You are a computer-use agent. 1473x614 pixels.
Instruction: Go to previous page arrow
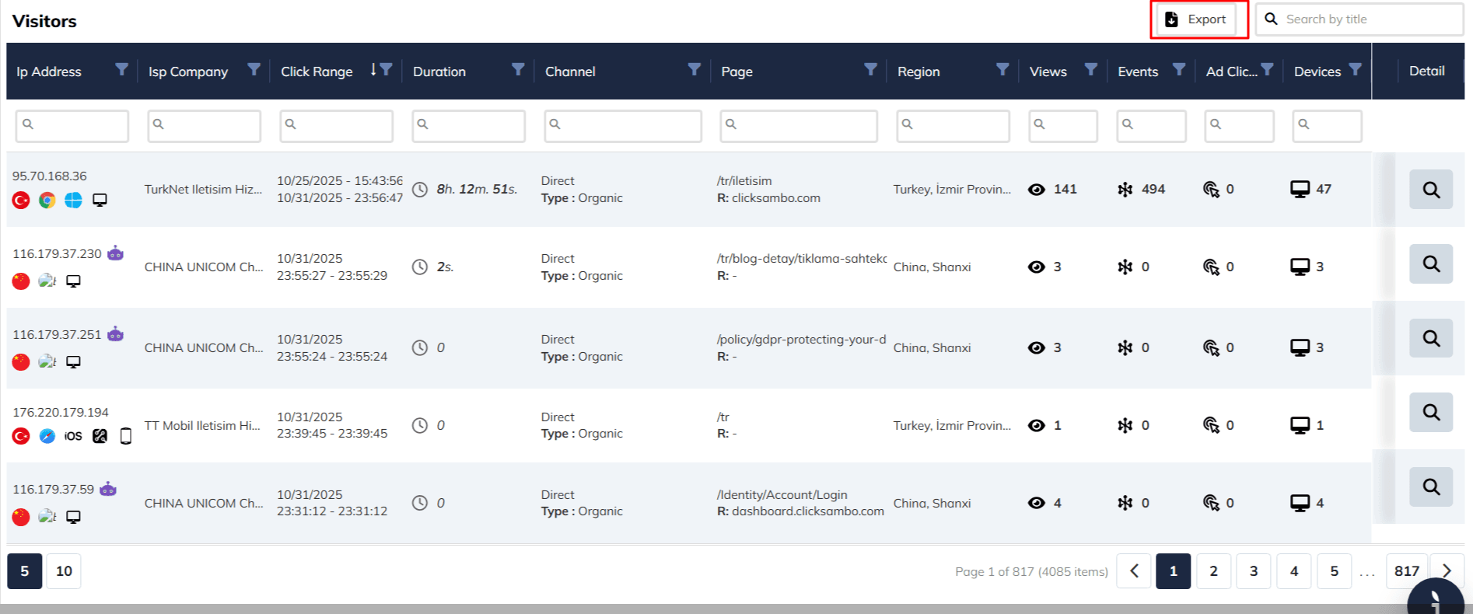coord(1134,571)
